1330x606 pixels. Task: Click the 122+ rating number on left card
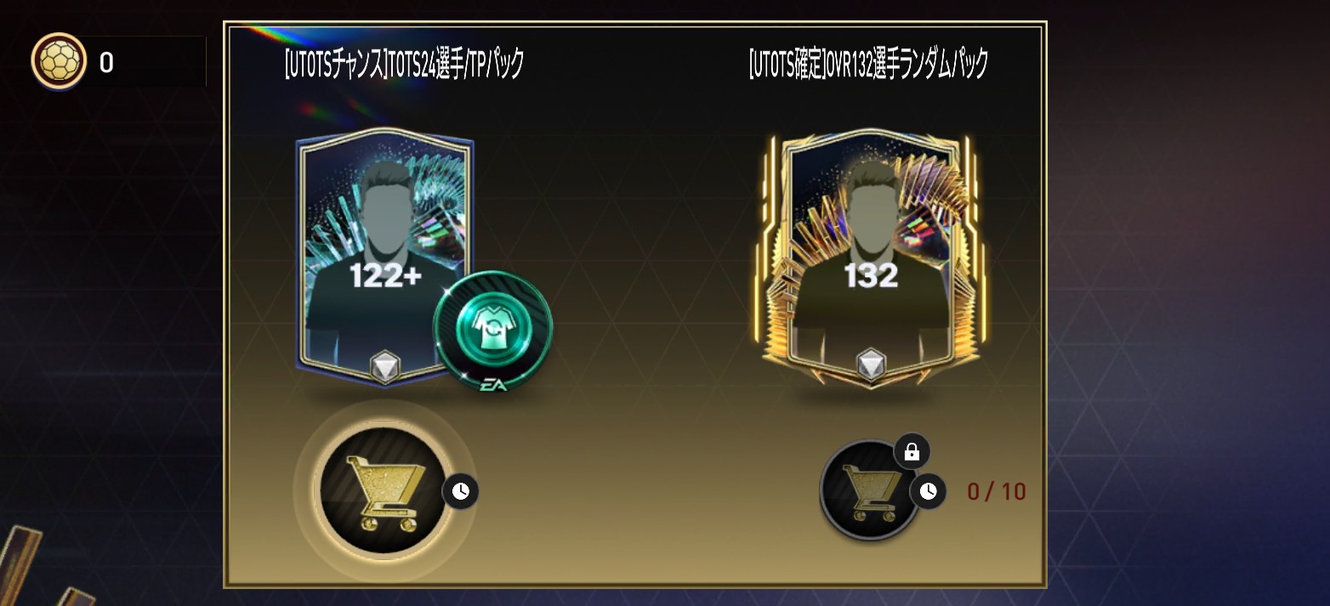tap(387, 276)
